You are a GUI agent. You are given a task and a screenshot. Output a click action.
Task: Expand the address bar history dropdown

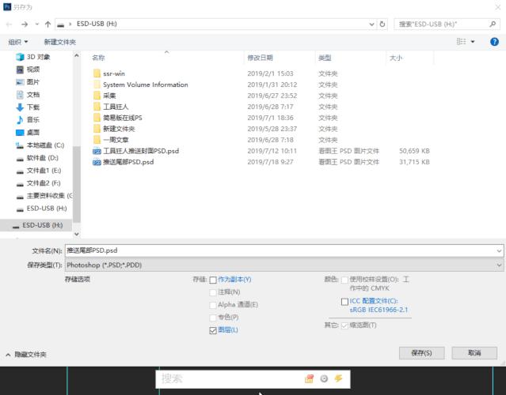(371, 24)
